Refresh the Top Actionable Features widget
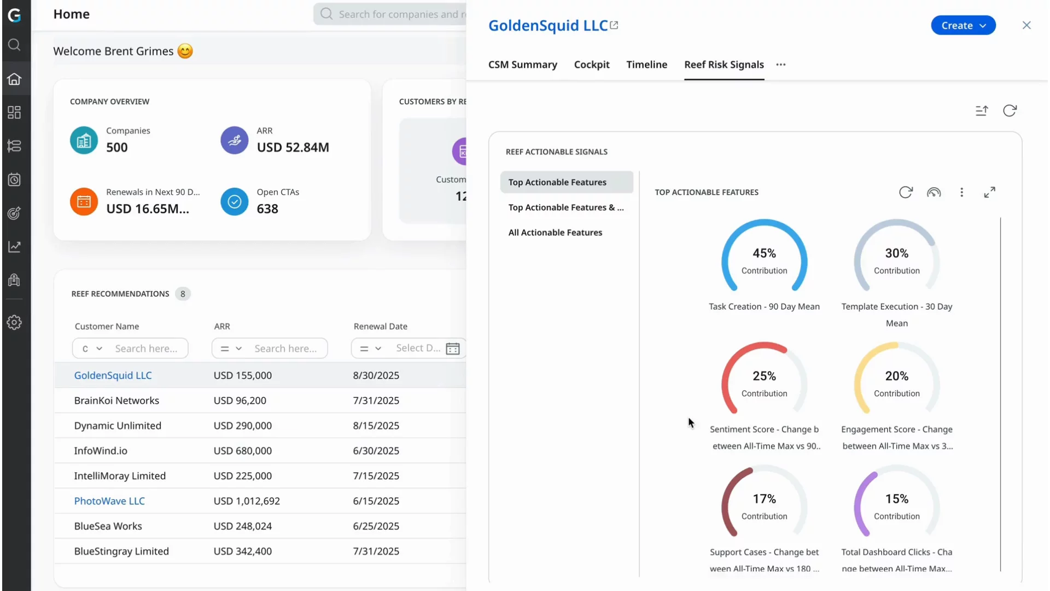The image size is (1050, 591). coord(906,193)
